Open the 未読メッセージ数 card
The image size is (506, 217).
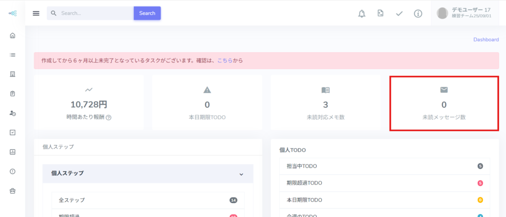444,103
